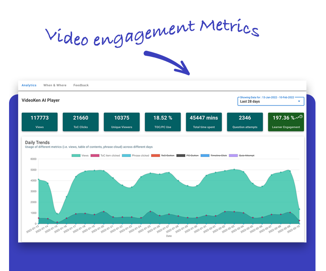Select the Question attempts card
326x271 pixels.
tap(245, 122)
